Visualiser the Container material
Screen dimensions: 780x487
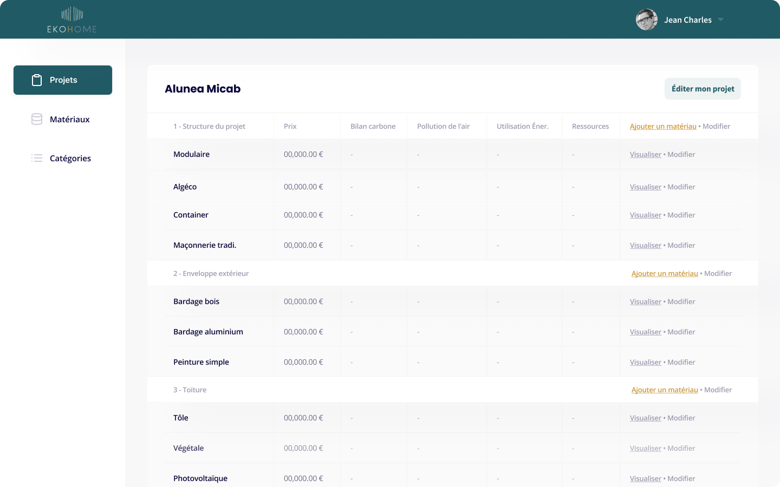645,215
